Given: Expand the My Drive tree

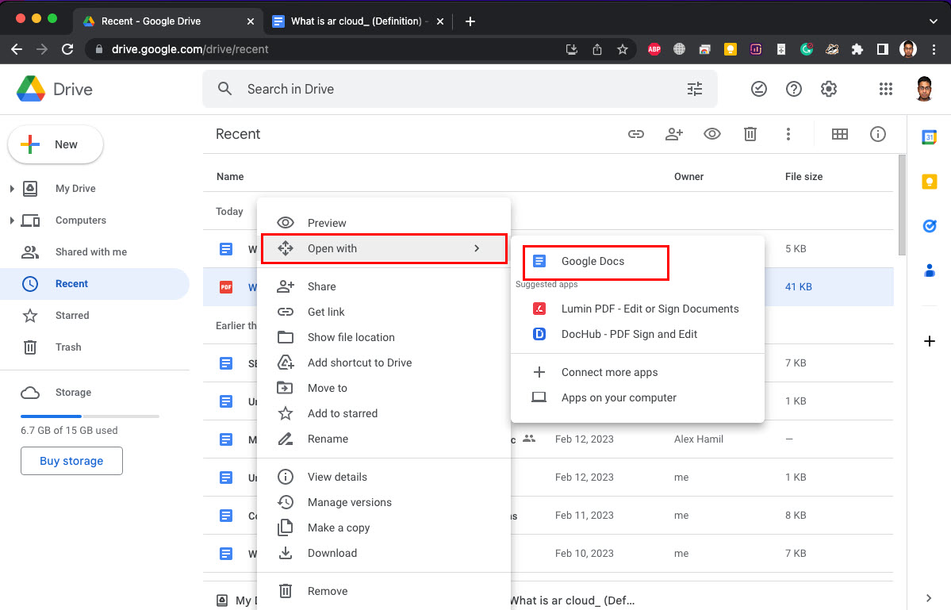Looking at the screenshot, I should (x=12, y=189).
